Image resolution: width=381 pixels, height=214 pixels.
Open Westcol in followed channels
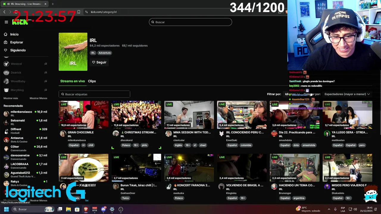(25, 64)
